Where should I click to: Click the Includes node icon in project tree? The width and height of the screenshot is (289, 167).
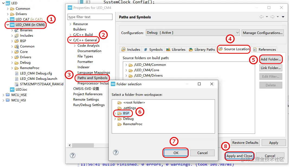[17, 35]
